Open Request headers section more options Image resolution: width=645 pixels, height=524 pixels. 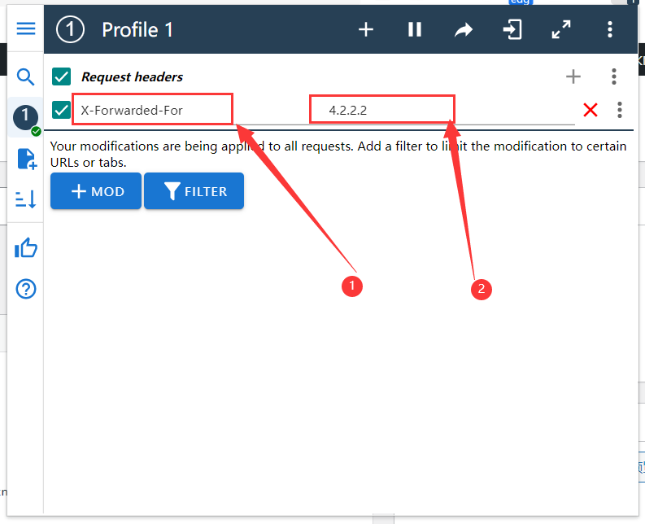pos(614,76)
